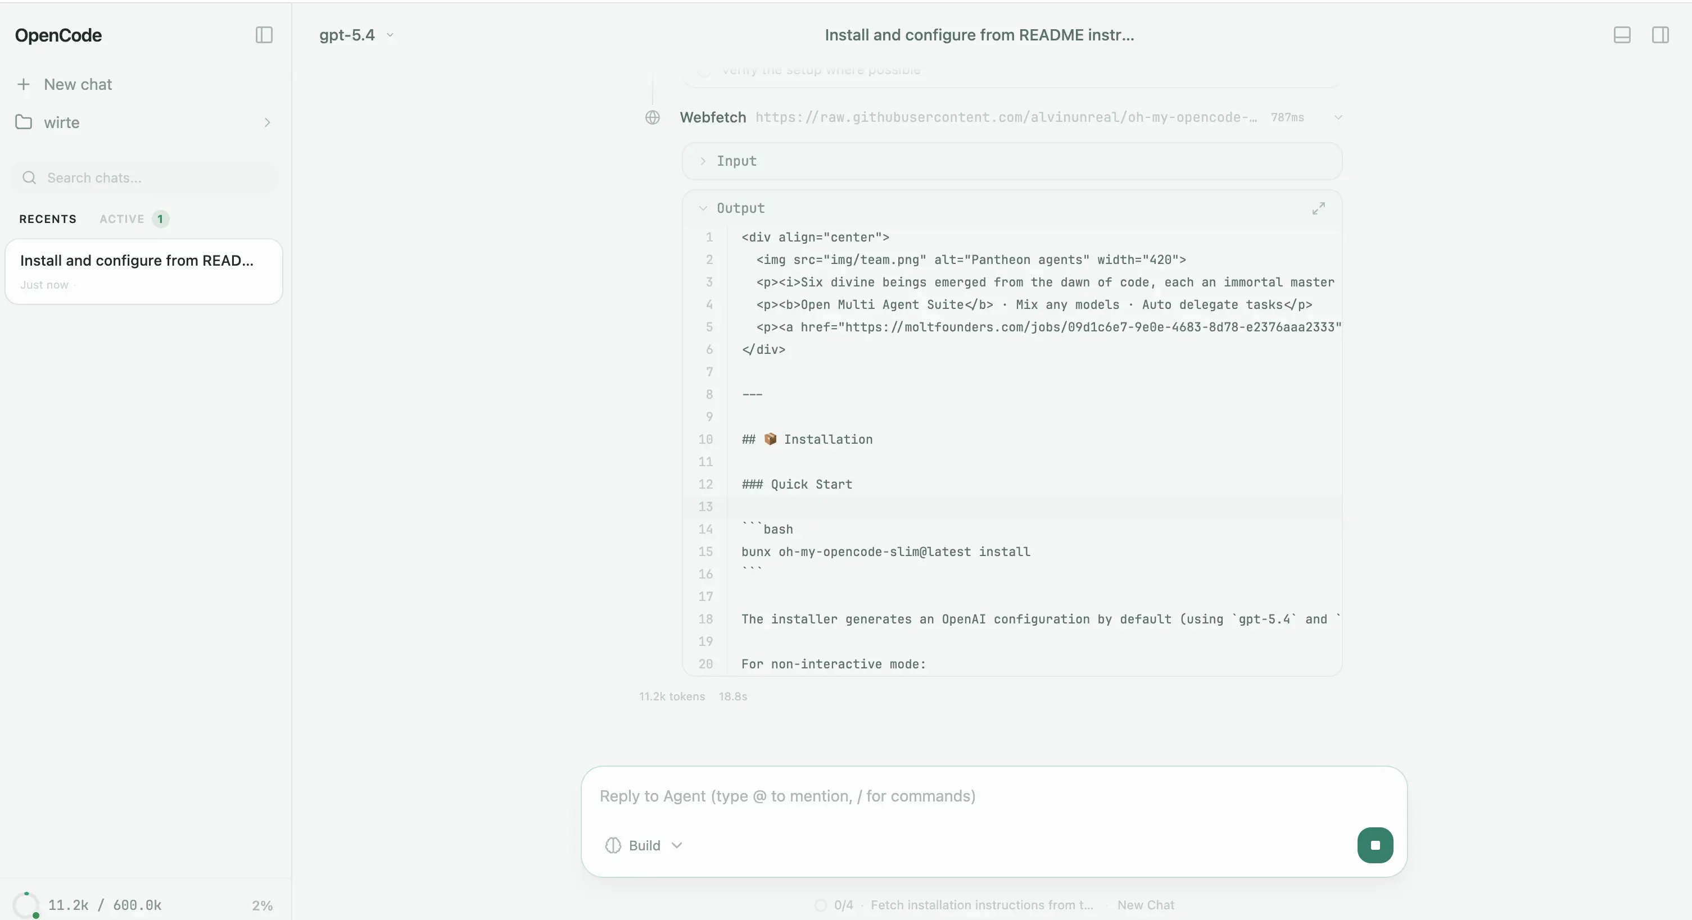Click the context usage ring indicator

click(x=26, y=905)
